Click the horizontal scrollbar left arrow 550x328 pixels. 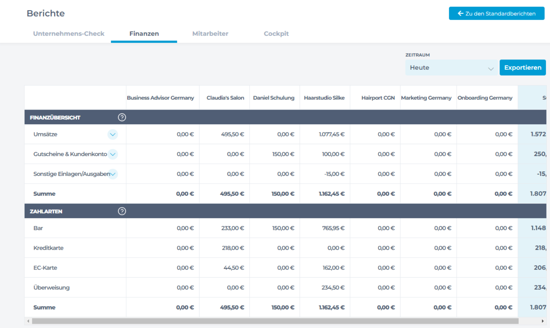28,321
